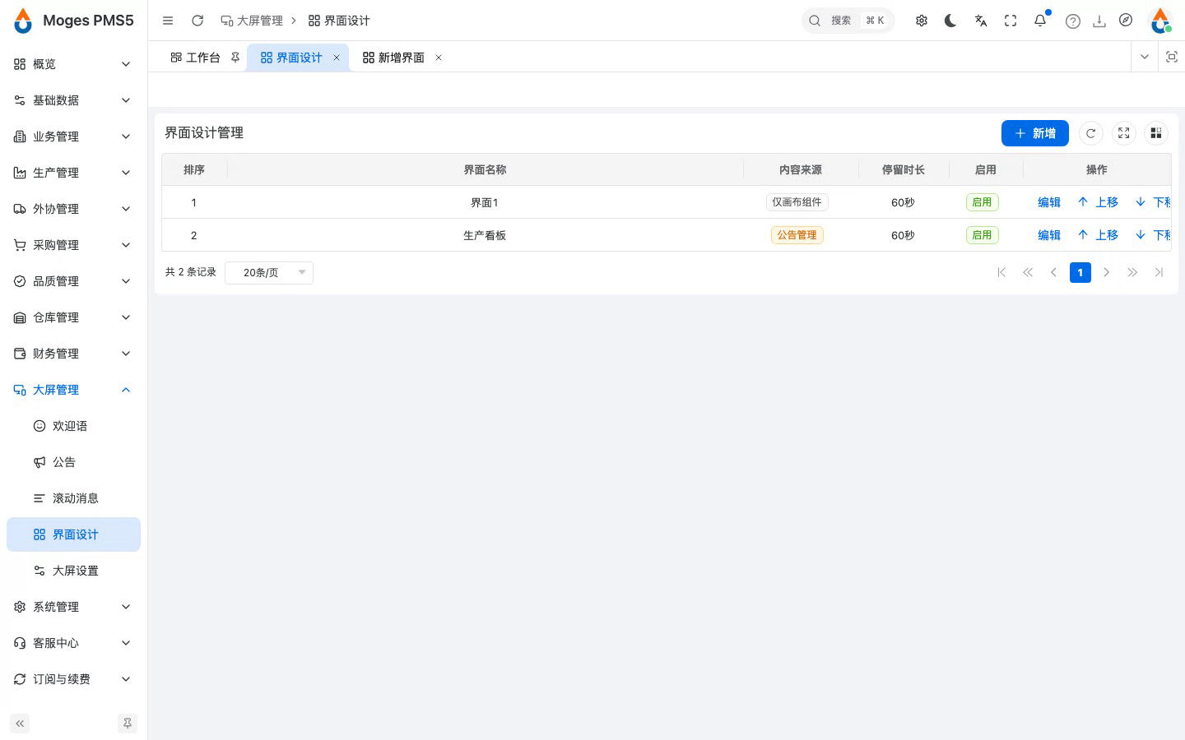1185x740 pixels.
Task: Expand the 基础数据 menu
Action: pos(73,100)
